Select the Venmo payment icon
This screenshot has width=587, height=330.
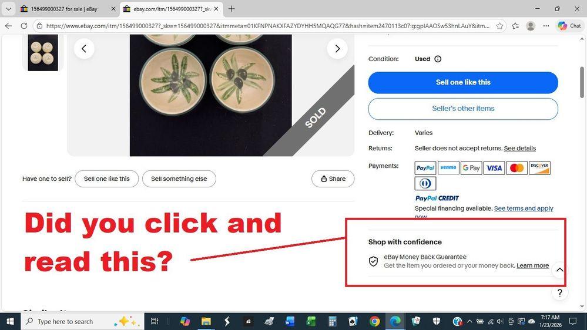pyautogui.click(x=448, y=168)
